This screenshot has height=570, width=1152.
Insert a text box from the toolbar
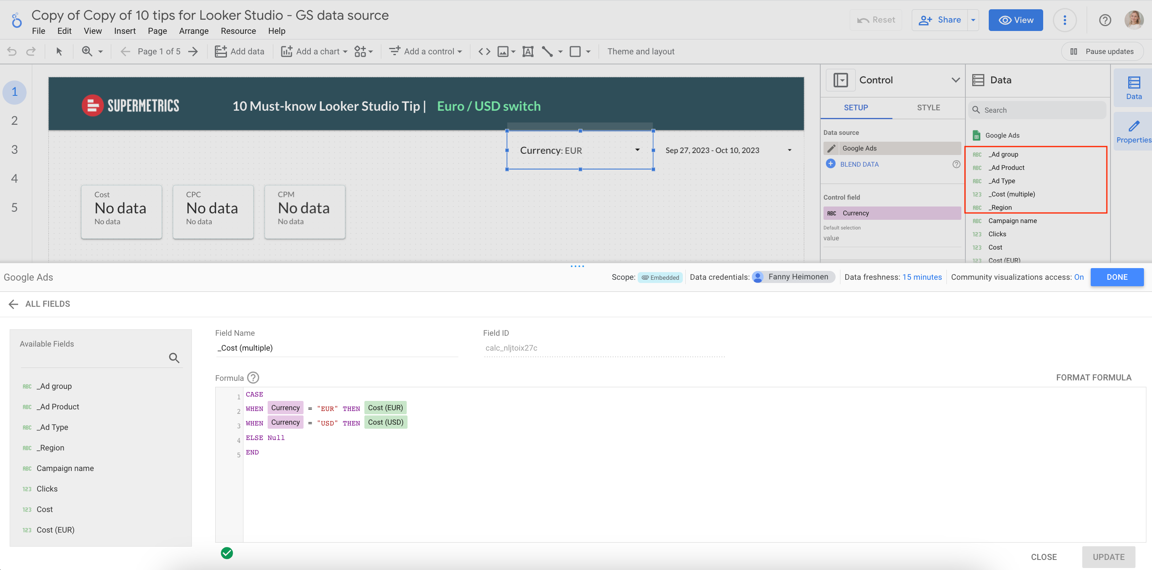pyautogui.click(x=528, y=52)
